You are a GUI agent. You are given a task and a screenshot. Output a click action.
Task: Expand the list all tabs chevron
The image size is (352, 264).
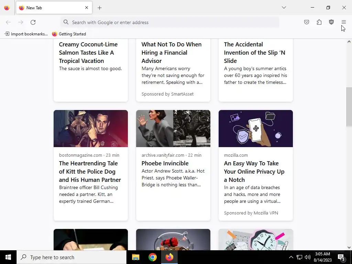pyautogui.click(x=284, y=8)
